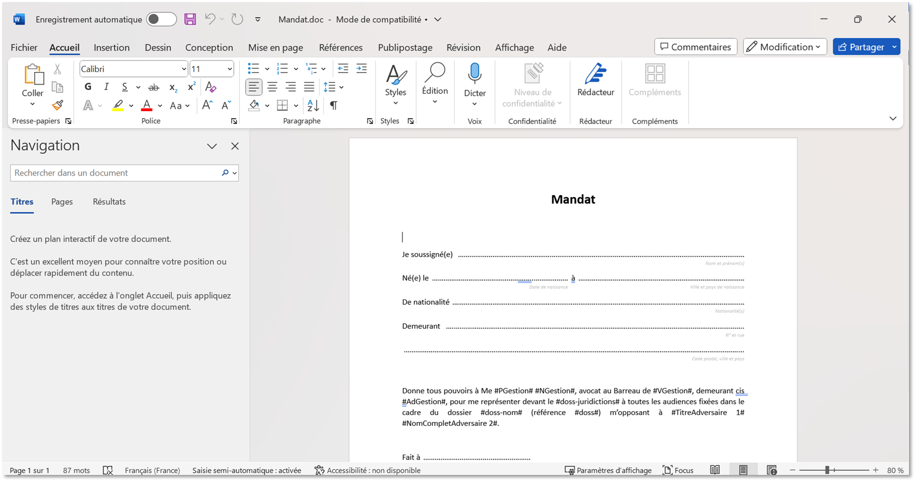Image resolution: width=916 pixels, height=482 pixels.
Task: Open the font size 11 dropdown
Action: pyautogui.click(x=230, y=69)
